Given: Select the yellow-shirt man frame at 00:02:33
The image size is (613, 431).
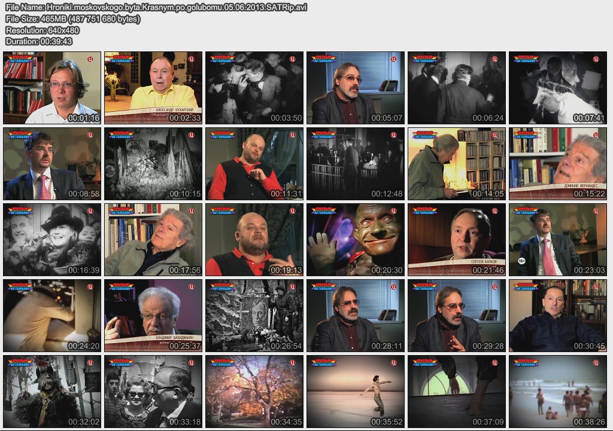Looking at the screenshot, I should click(153, 87).
